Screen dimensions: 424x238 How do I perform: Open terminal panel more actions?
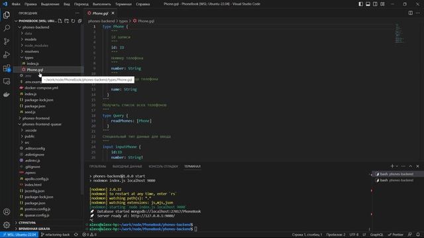(403, 166)
